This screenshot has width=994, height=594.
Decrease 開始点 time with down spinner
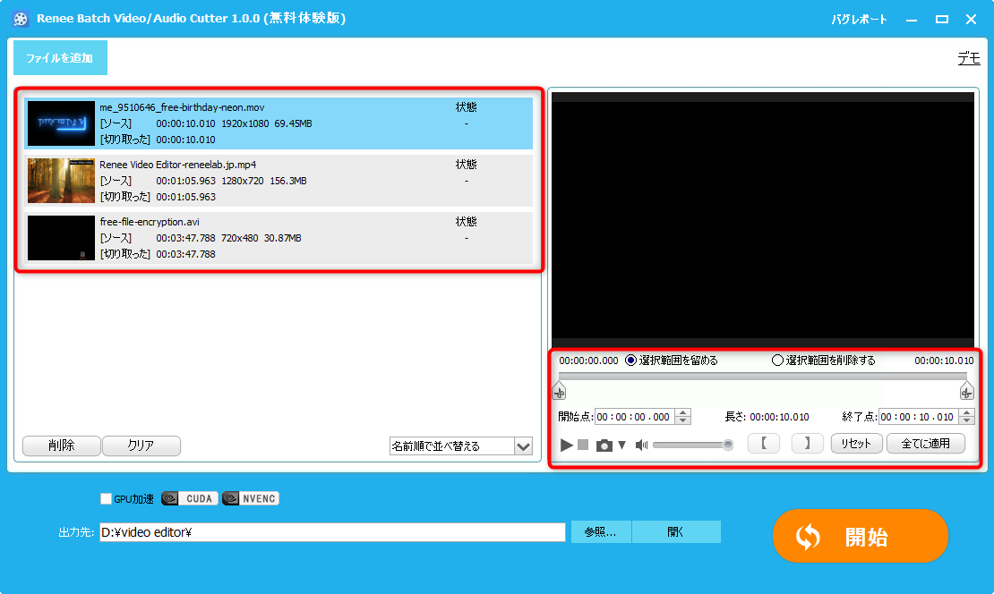(682, 420)
